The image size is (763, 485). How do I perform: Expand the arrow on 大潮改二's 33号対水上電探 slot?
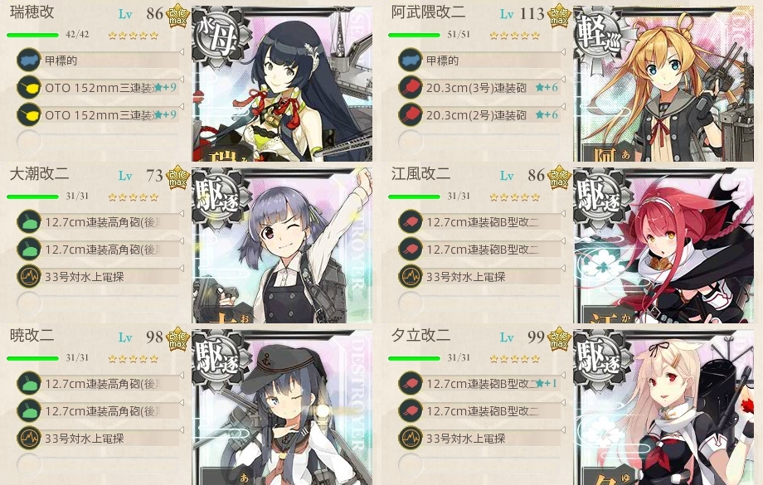[x=182, y=268]
